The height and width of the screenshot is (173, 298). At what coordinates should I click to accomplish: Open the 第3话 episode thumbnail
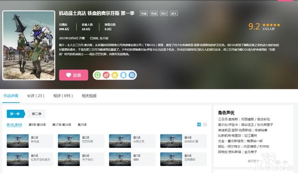(x=120, y=141)
